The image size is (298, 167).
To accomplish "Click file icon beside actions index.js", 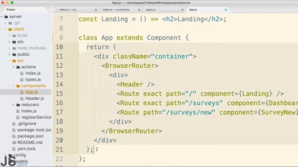I will [x=22, y=73].
